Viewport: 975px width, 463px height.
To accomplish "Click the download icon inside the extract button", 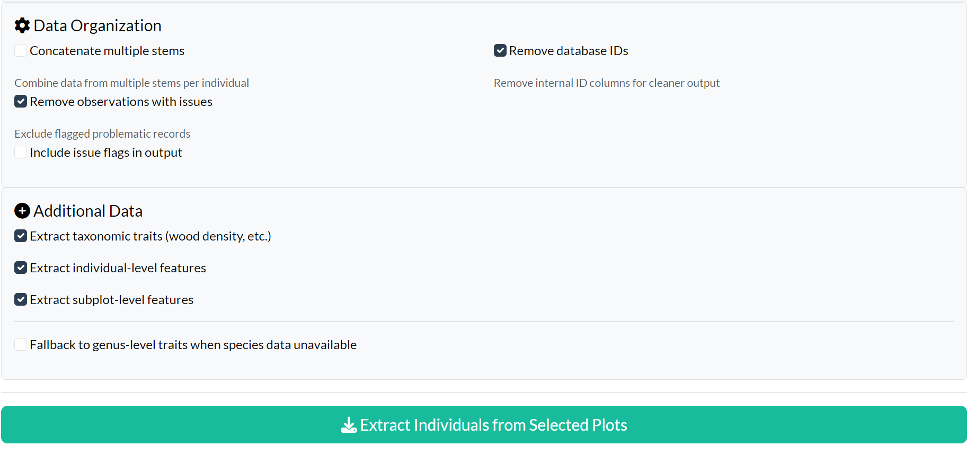I will click(348, 425).
